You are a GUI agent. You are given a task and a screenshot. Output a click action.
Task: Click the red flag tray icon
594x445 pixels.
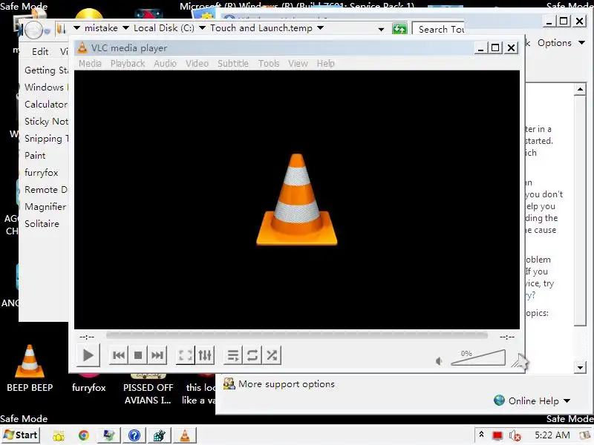(x=497, y=435)
